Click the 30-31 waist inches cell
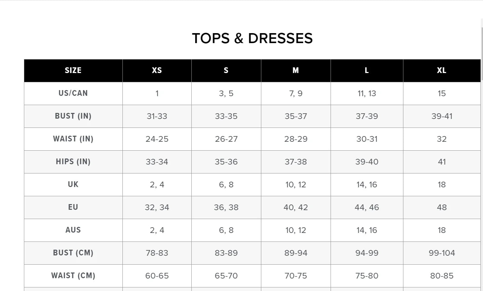The image size is (483, 291). [367, 139]
